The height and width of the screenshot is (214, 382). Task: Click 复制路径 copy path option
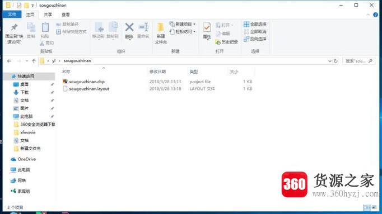[67, 24]
